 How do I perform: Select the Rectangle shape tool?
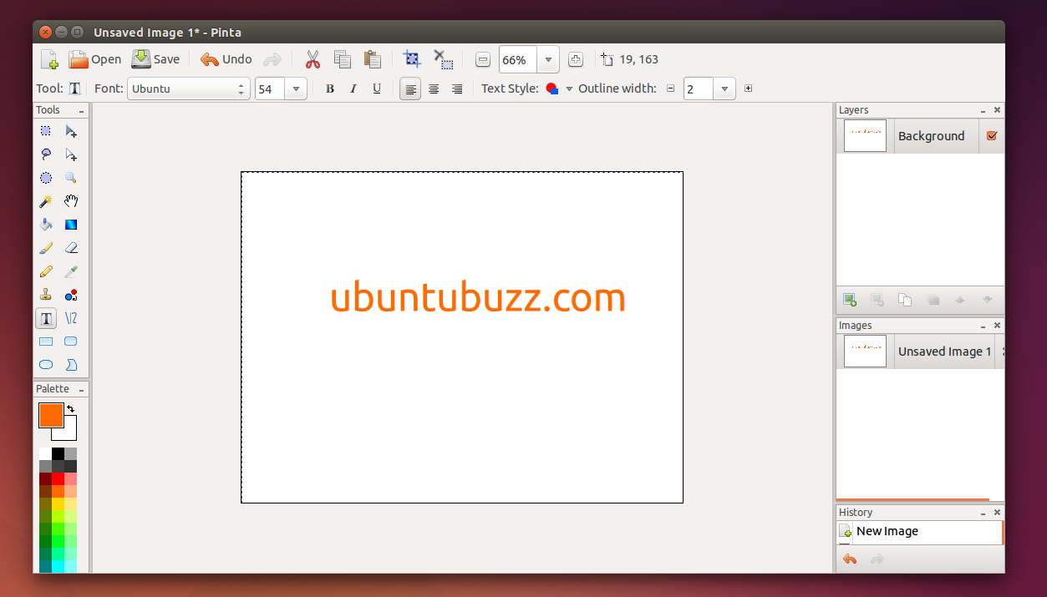tap(46, 342)
